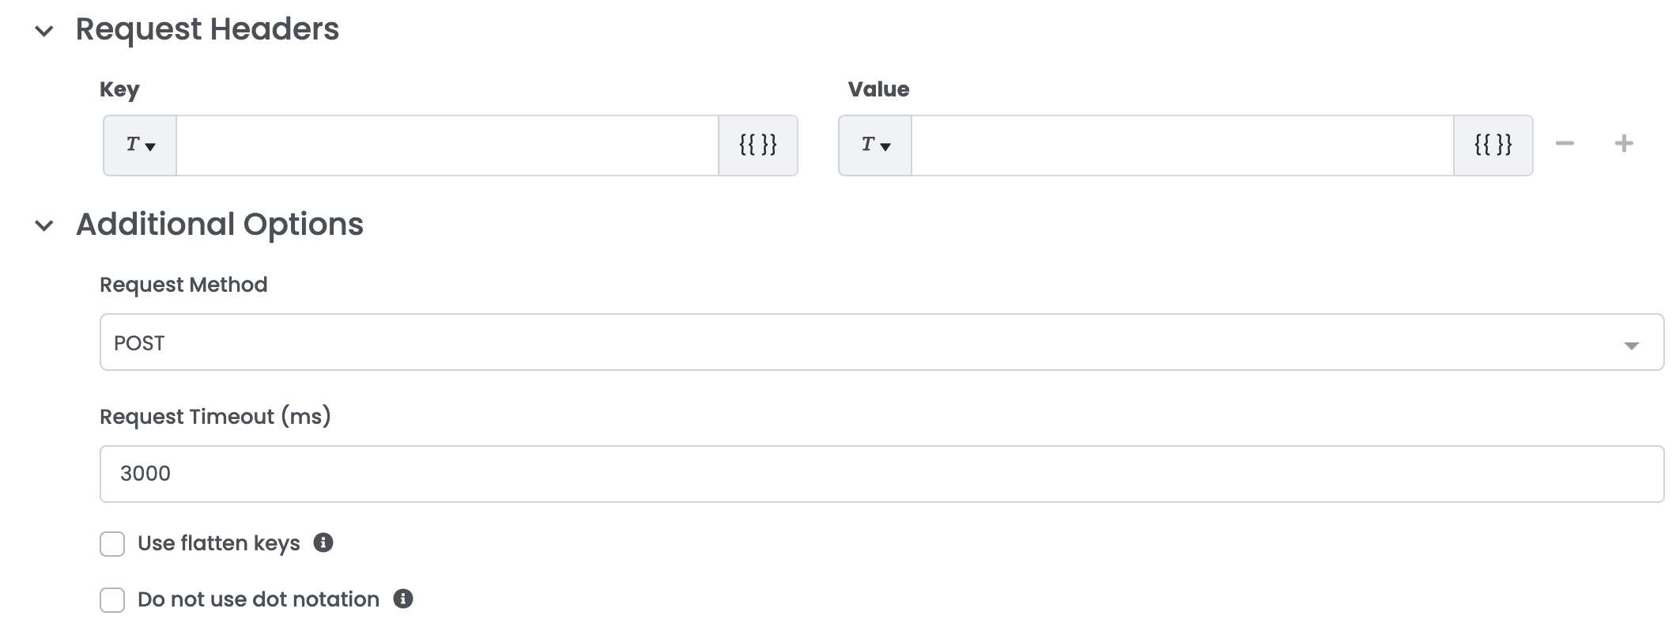Insert variable braces into Key field

click(757, 145)
